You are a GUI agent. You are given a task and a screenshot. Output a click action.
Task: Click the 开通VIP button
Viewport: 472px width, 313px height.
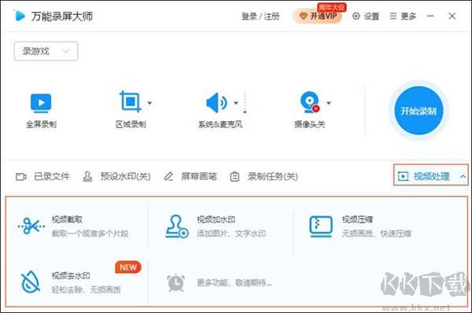pyautogui.click(x=318, y=16)
